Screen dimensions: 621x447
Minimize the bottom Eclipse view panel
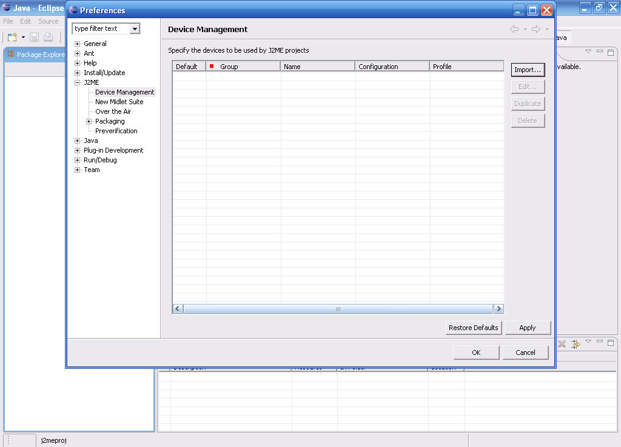(x=600, y=341)
